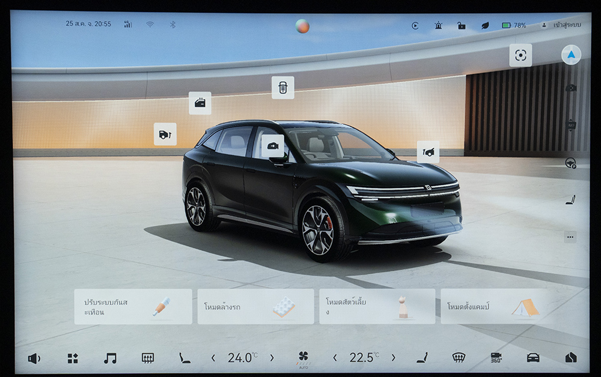
Task: Toggle front windshield defrost
Action: click(459, 358)
